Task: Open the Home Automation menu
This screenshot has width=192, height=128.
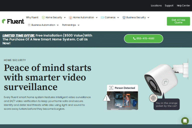Action: click(83, 17)
